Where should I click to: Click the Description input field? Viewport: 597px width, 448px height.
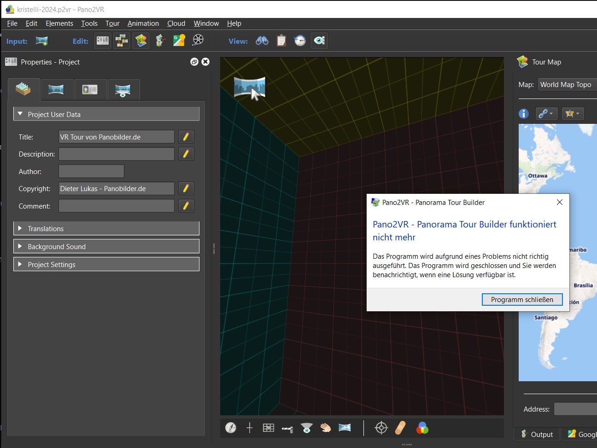(x=117, y=154)
